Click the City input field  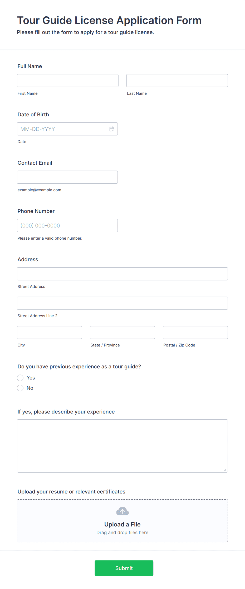pos(50,332)
